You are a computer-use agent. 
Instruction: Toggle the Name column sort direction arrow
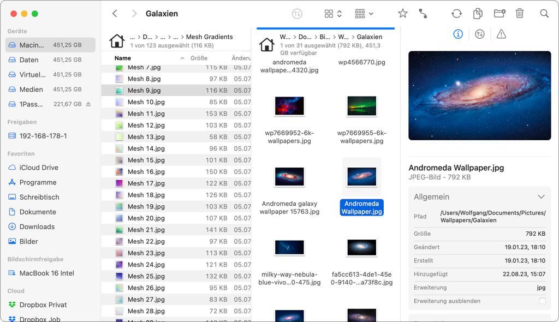tap(182, 58)
